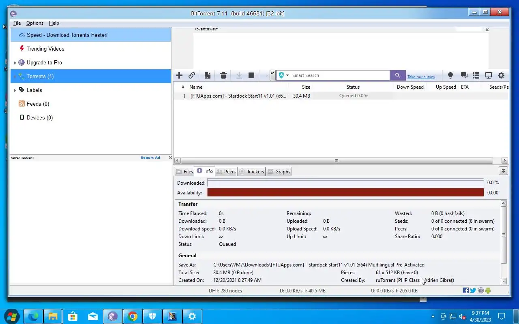Close the sidebar advertisement panel
The width and height of the screenshot is (519, 324).
coord(170,158)
